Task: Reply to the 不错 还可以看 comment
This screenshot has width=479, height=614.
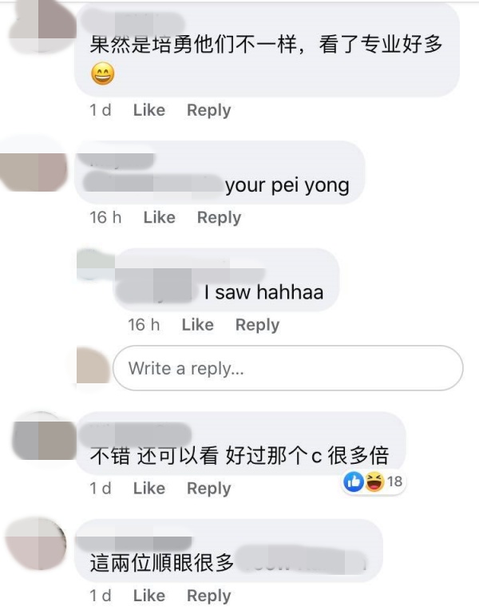Action: [208, 489]
